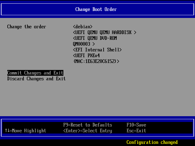Image resolution: width=195 pixels, height=146 pixels.
Task: Click Commit Changes and Exit
Action: click(x=35, y=73)
